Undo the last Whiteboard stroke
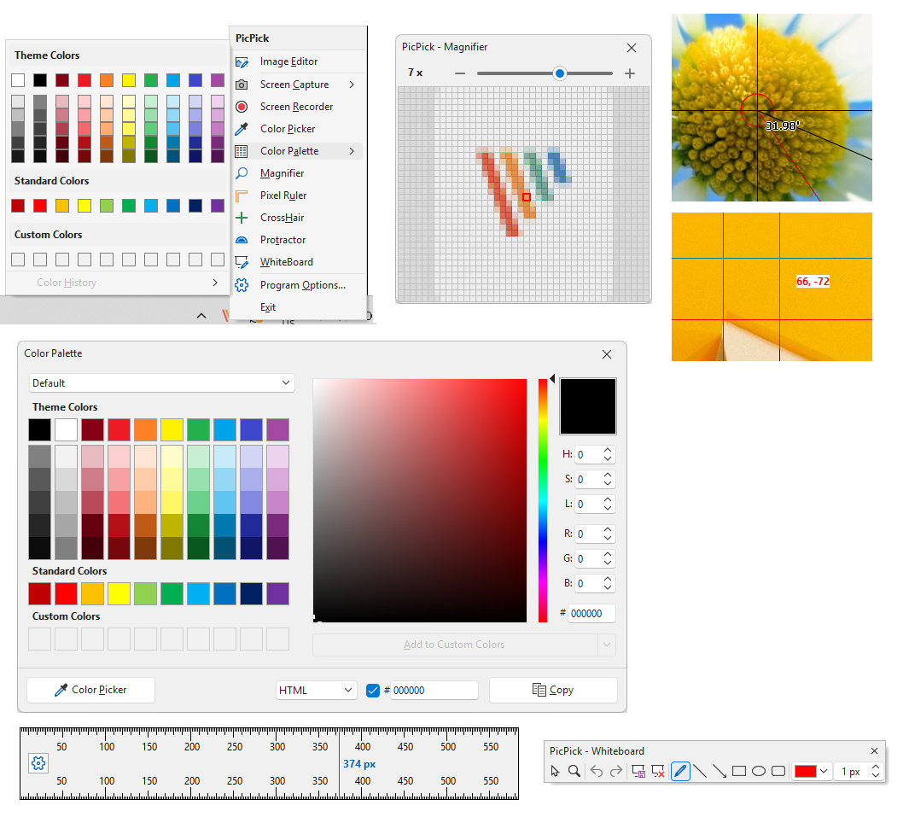The height and width of the screenshot is (817, 903). tap(597, 771)
